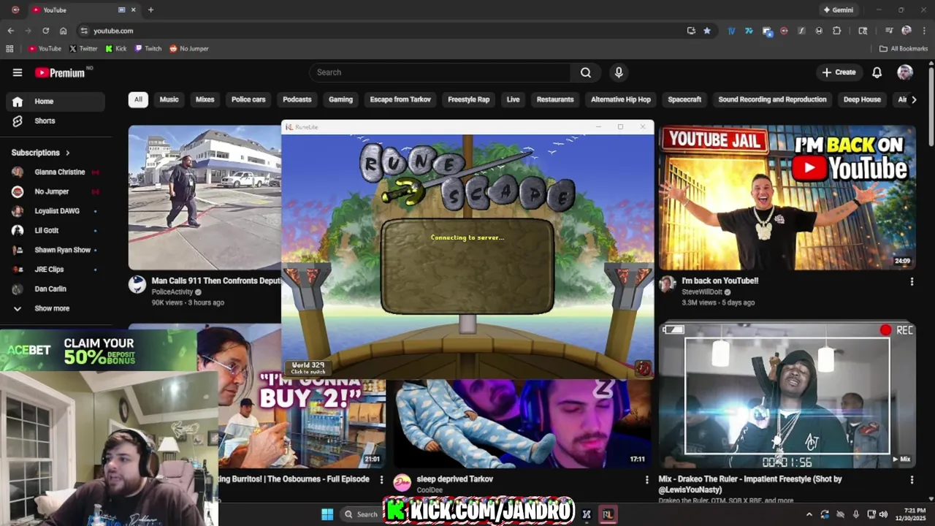
Task: Select the Mixes filter chip
Action: 205,99
